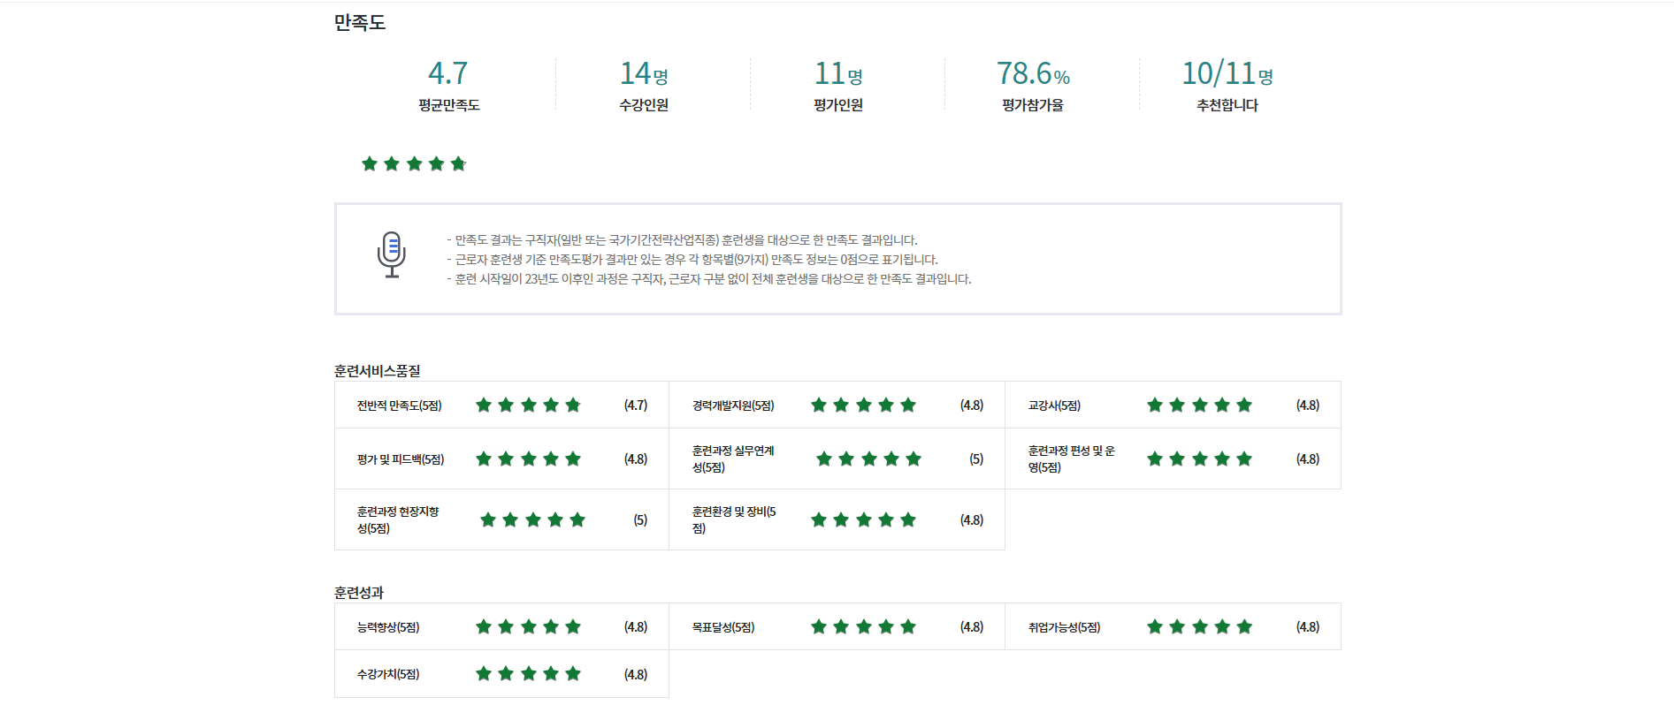Click the 10/11명 recommendation value
Image resolution: width=1674 pixels, height=705 pixels.
[x=1227, y=73]
